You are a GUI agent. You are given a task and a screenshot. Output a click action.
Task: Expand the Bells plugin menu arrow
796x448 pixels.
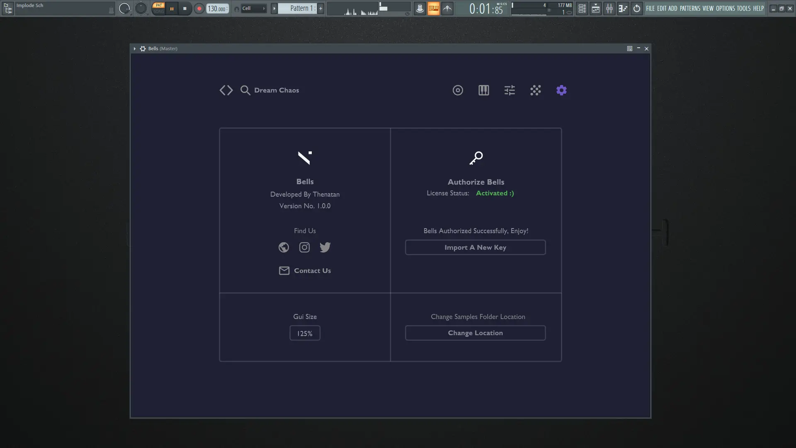pos(135,49)
